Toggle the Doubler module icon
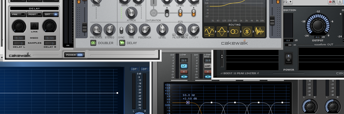Screen dimensions: 344x114 [x=93, y=43]
